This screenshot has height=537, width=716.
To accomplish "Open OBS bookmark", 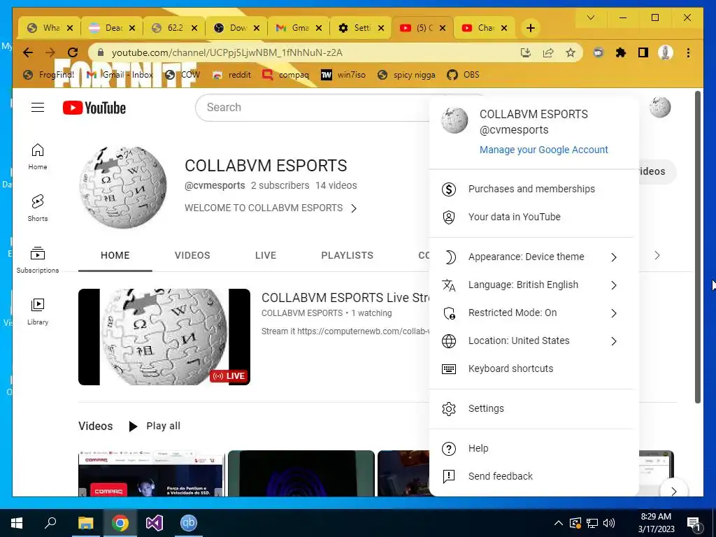I will coord(464,75).
